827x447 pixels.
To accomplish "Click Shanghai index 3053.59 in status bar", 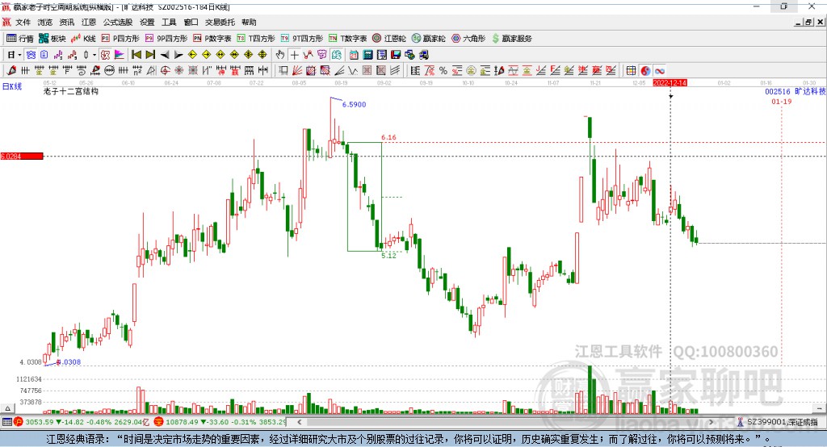I will coord(40,422).
